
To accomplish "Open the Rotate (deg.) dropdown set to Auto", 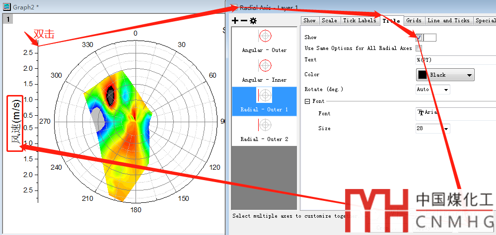I will click(432, 90).
